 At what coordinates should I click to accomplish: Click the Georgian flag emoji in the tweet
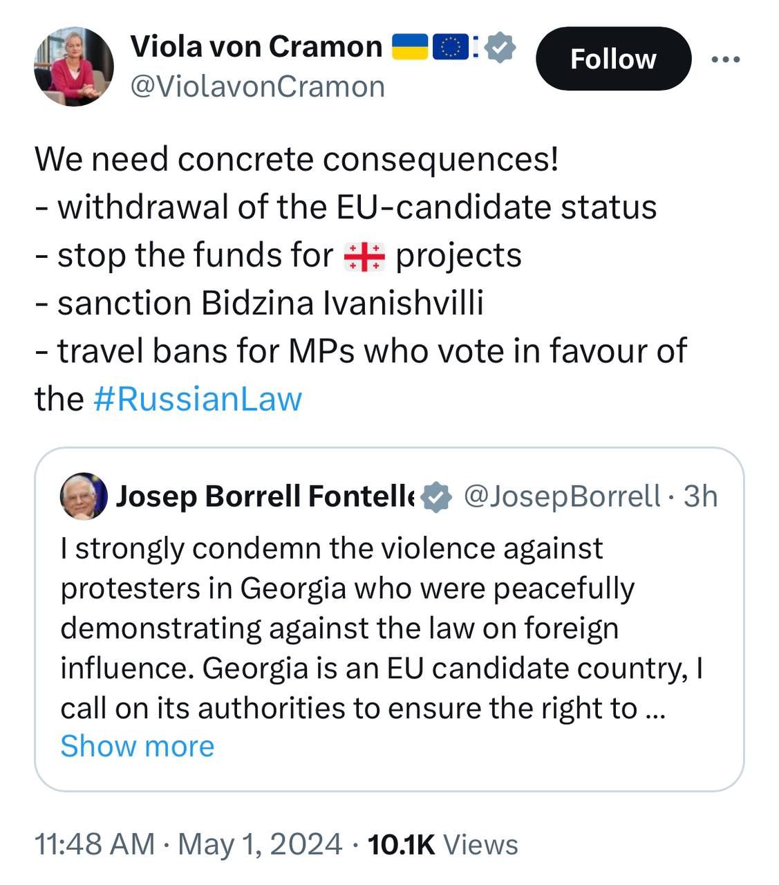(364, 257)
